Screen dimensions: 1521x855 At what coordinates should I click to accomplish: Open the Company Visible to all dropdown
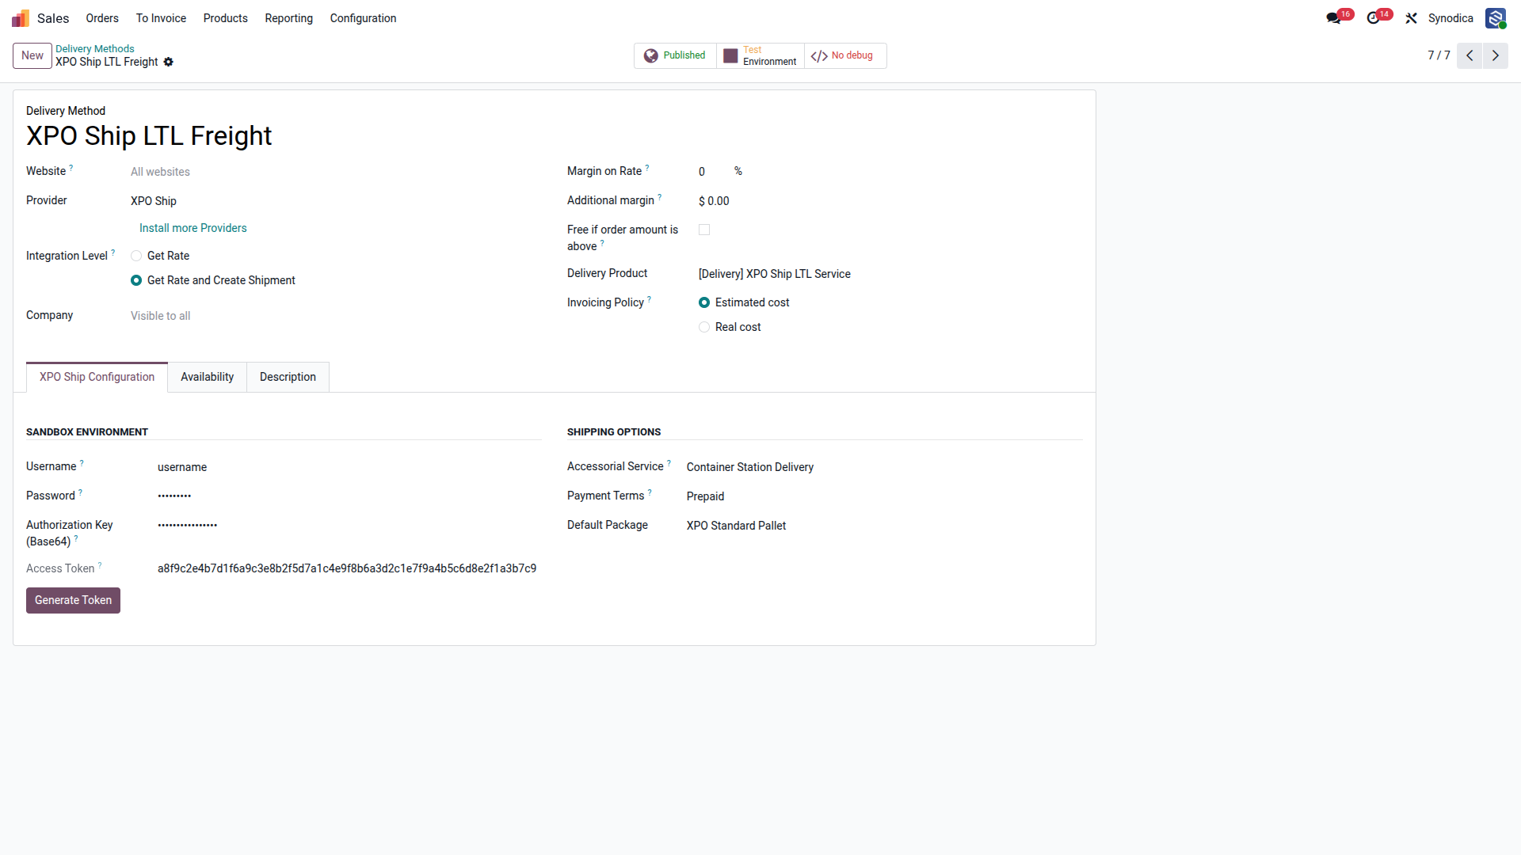point(336,316)
